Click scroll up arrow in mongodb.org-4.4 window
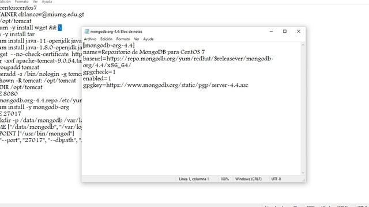This screenshot has width=369, height=207. click(x=303, y=45)
